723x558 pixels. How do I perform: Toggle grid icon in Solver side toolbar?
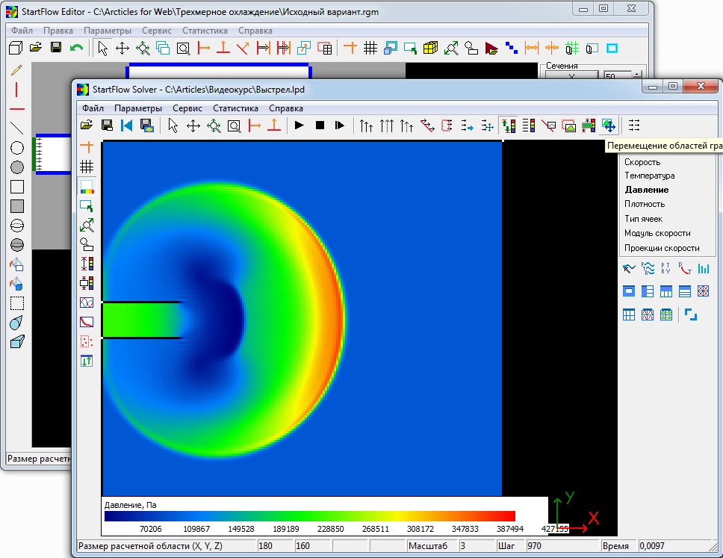coord(87,167)
